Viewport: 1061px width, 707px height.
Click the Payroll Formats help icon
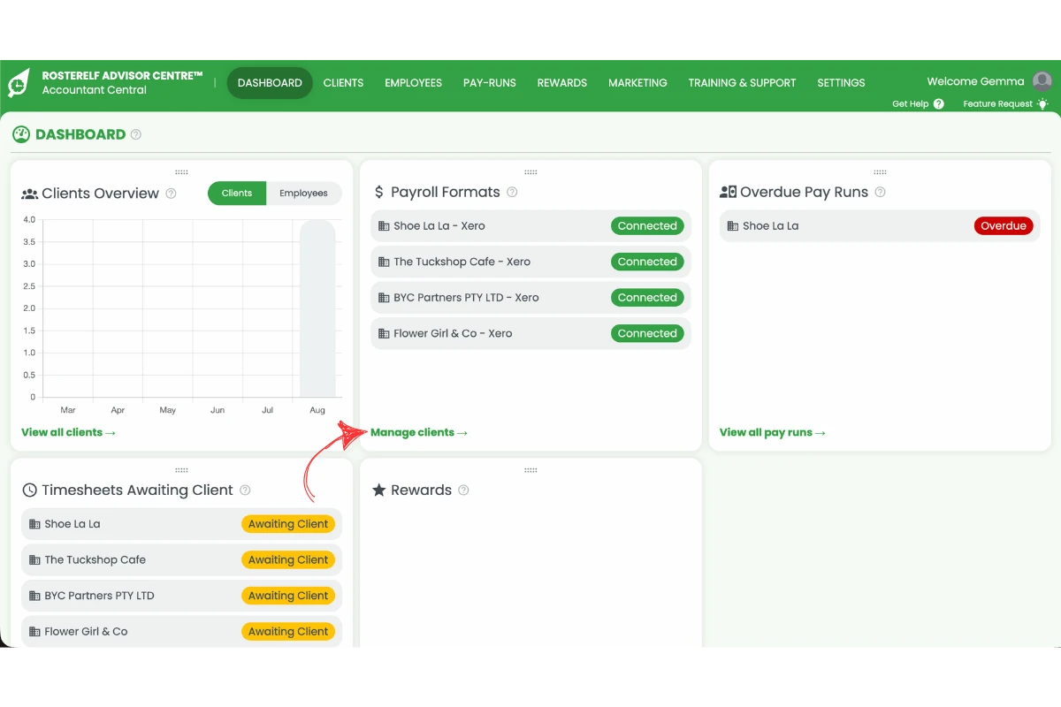pos(512,193)
